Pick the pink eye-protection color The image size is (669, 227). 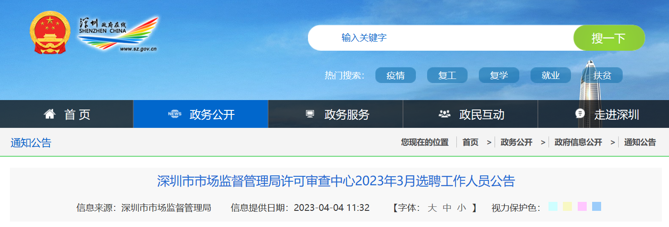(582, 206)
